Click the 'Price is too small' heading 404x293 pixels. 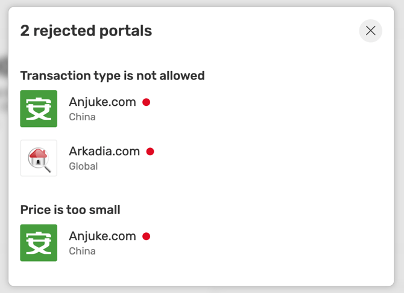[x=70, y=210]
